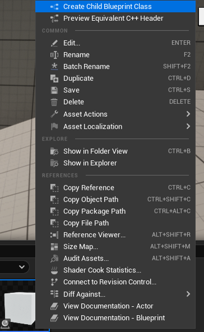The width and height of the screenshot is (204, 332).
Task: Open the dropdown chevron in bottom-left panel
Action: pos(22,267)
